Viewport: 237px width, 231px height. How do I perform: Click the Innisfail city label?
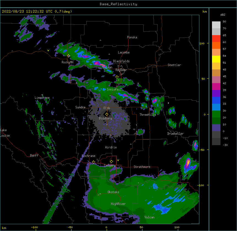click(x=114, y=89)
